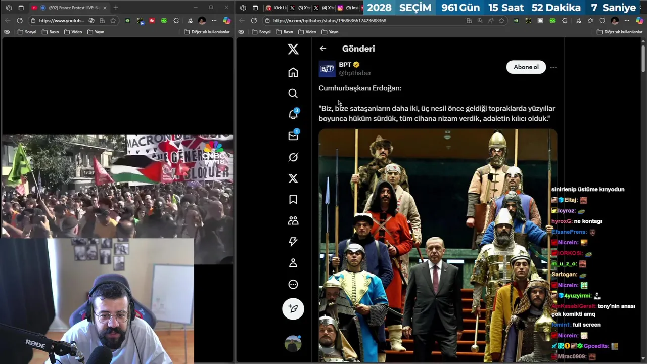This screenshot has height=364, width=647.
Task: Enlarge the Erdoğan post image
Action: click(438, 246)
